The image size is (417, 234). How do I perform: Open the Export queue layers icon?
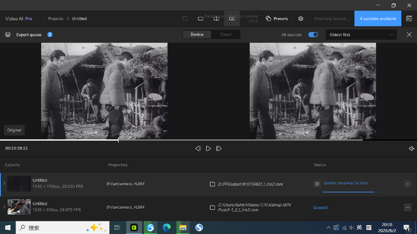tap(8, 34)
